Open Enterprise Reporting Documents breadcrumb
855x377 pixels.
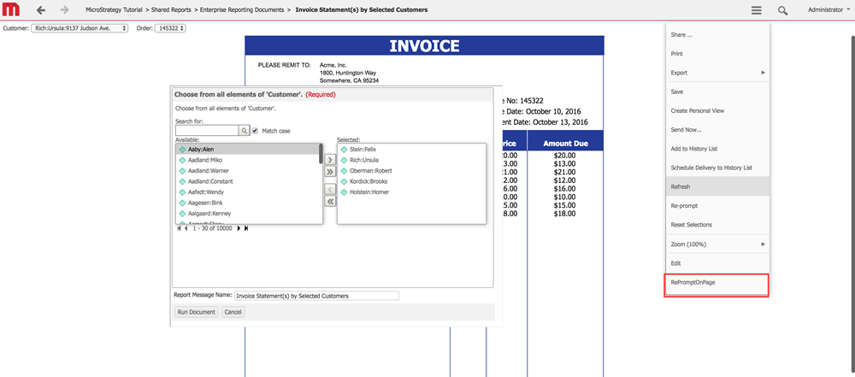click(x=242, y=9)
